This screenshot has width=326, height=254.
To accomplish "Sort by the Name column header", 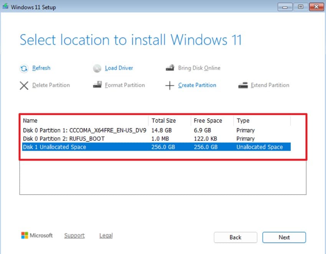I will tap(85, 121).
